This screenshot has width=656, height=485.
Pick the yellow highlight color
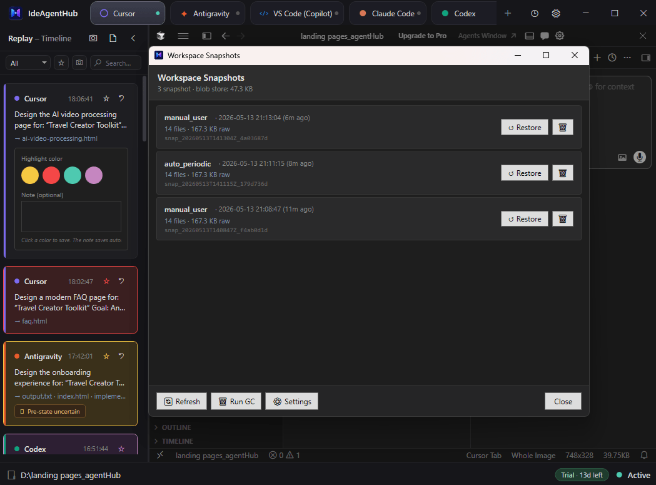[x=30, y=175]
